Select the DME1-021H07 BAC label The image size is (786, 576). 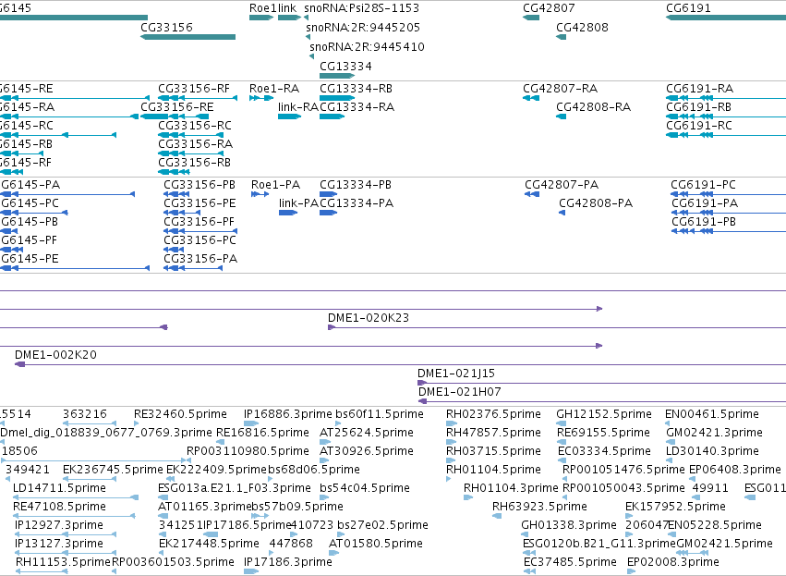pos(460,392)
